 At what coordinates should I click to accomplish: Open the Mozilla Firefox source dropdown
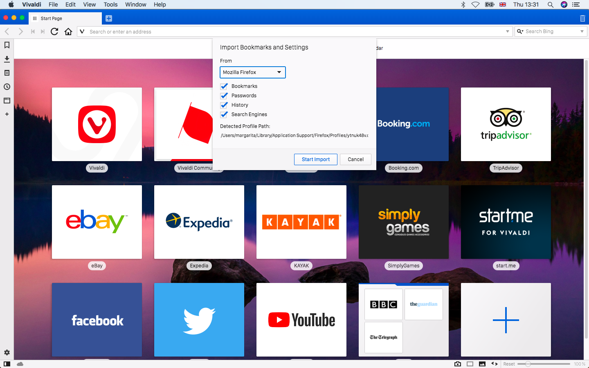click(253, 72)
